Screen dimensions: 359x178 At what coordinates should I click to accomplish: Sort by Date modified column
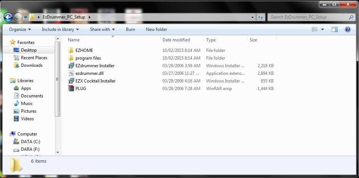(176, 40)
